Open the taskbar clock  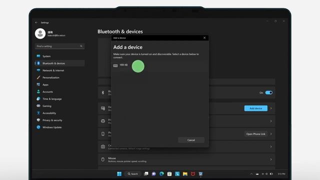point(281,174)
